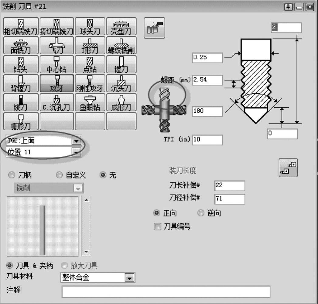Click the 螺距 pitch field 2.54
Screen dimensions: 318x304
pos(207,80)
